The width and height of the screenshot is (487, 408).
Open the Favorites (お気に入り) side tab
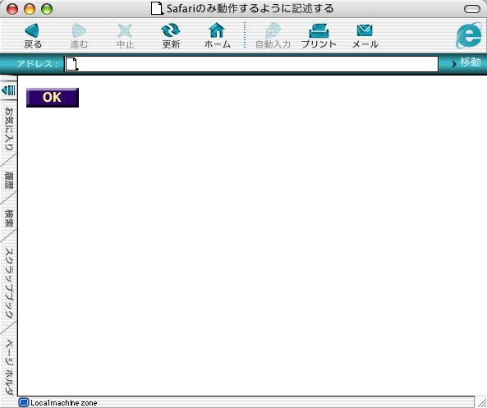point(9,129)
